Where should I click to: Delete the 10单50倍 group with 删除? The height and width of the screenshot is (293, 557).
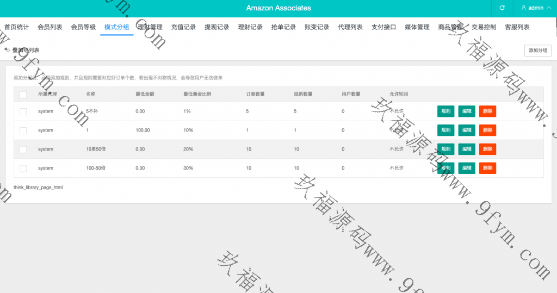(487, 149)
